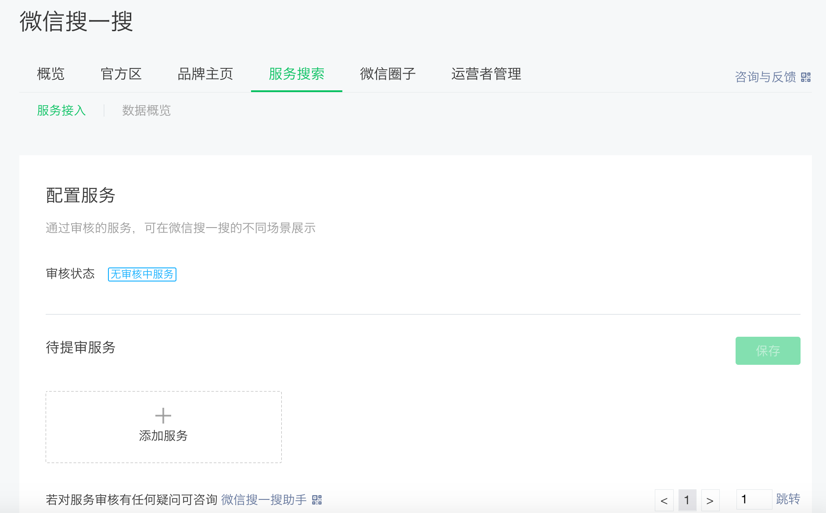Switch to the 运营者管理 tab
Image resolution: width=826 pixels, height=513 pixels.
pyautogui.click(x=486, y=74)
